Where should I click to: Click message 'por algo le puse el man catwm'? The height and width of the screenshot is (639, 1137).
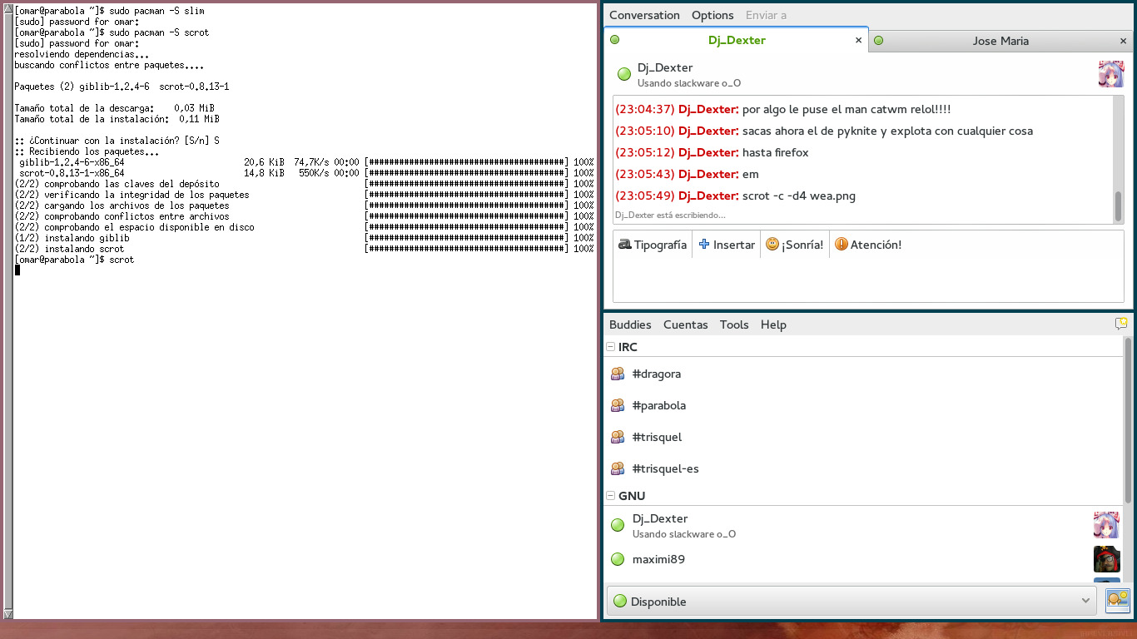(x=847, y=109)
